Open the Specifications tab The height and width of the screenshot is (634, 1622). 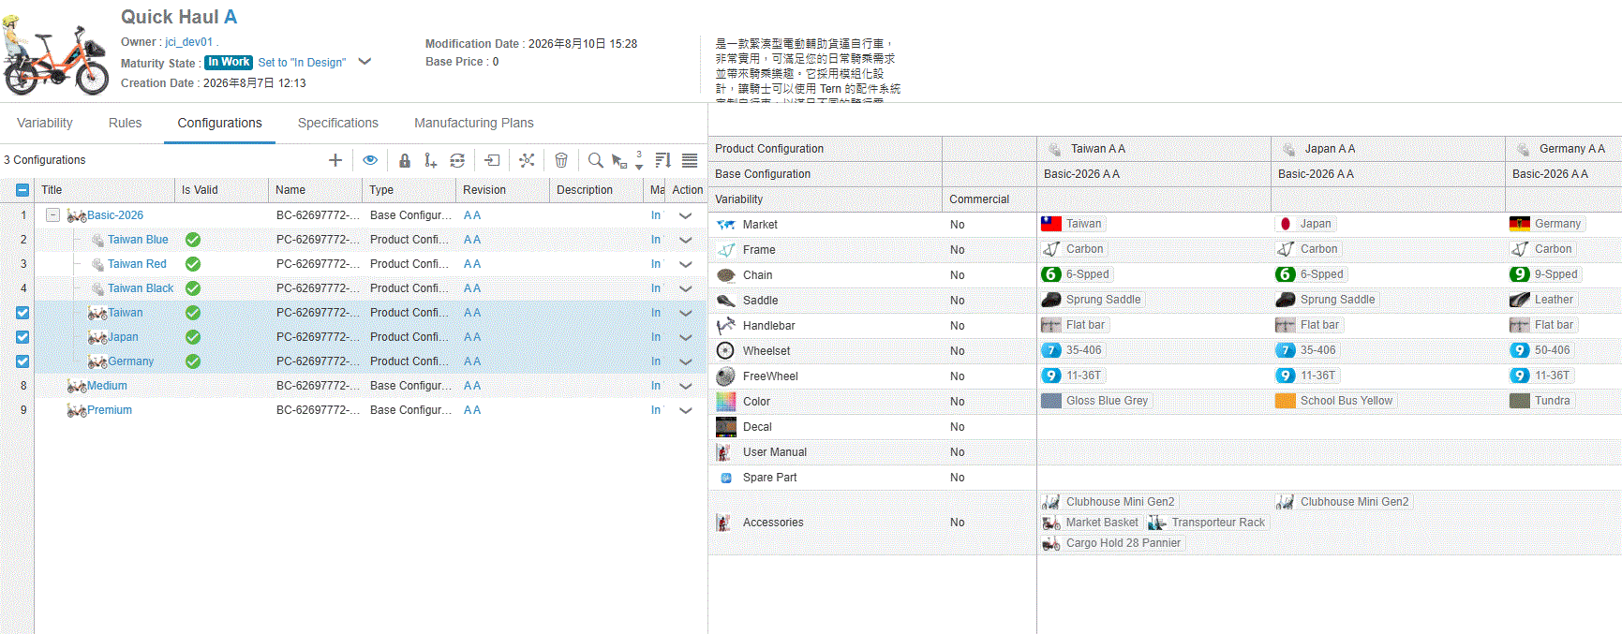point(338,123)
